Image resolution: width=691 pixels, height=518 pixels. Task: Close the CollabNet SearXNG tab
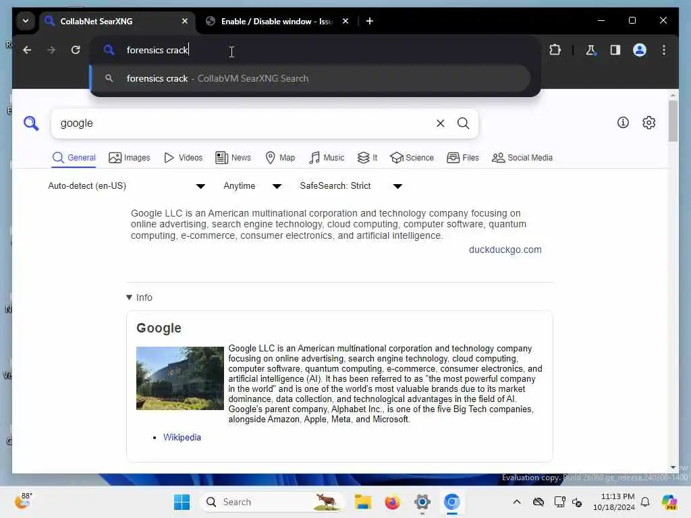(185, 21)
